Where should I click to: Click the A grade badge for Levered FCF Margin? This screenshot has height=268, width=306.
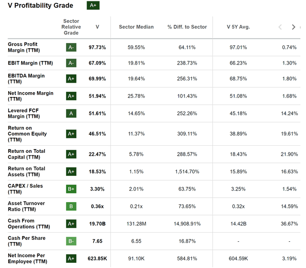pos(71,113)
